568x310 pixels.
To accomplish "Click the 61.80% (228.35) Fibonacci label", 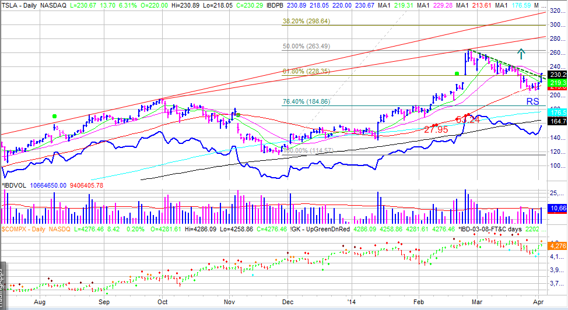I will pos(306,71).
